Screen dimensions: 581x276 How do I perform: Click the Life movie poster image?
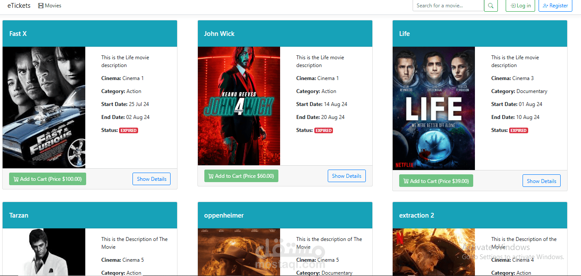[x=434, y=108]
